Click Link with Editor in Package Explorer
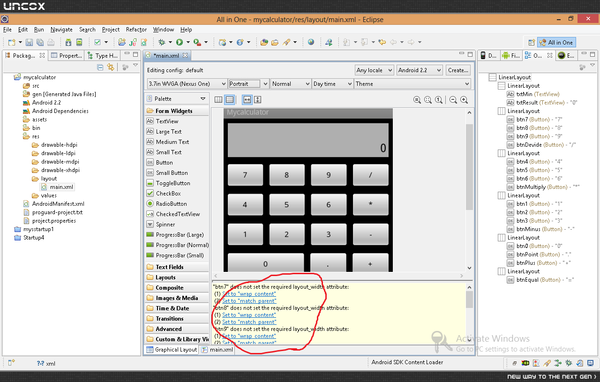Screen dimensions: 600x382 coord(111,67)
